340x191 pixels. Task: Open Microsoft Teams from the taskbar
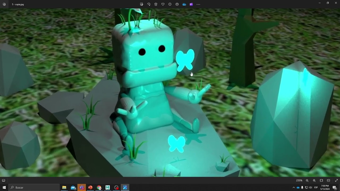coord(82,188)
